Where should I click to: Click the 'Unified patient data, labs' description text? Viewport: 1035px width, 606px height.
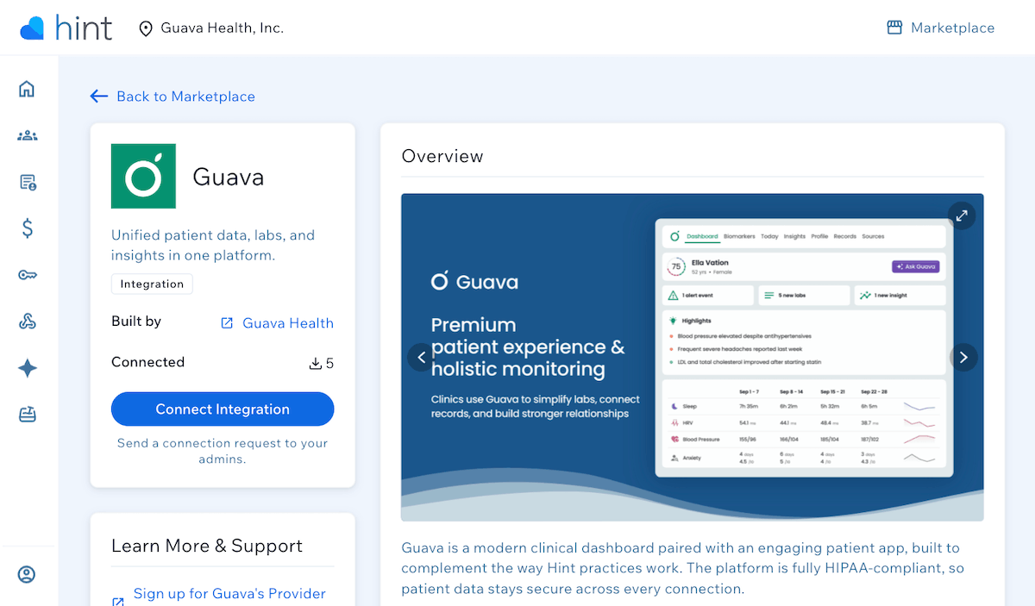pos(213,245)
